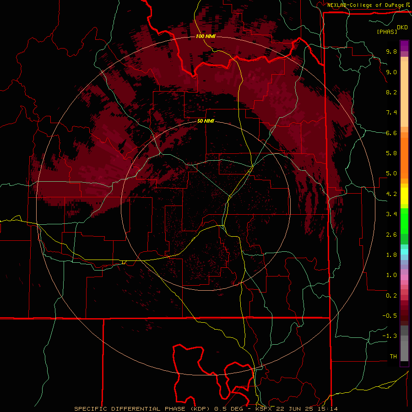Click the 6.6 scale value

(391, 133)
